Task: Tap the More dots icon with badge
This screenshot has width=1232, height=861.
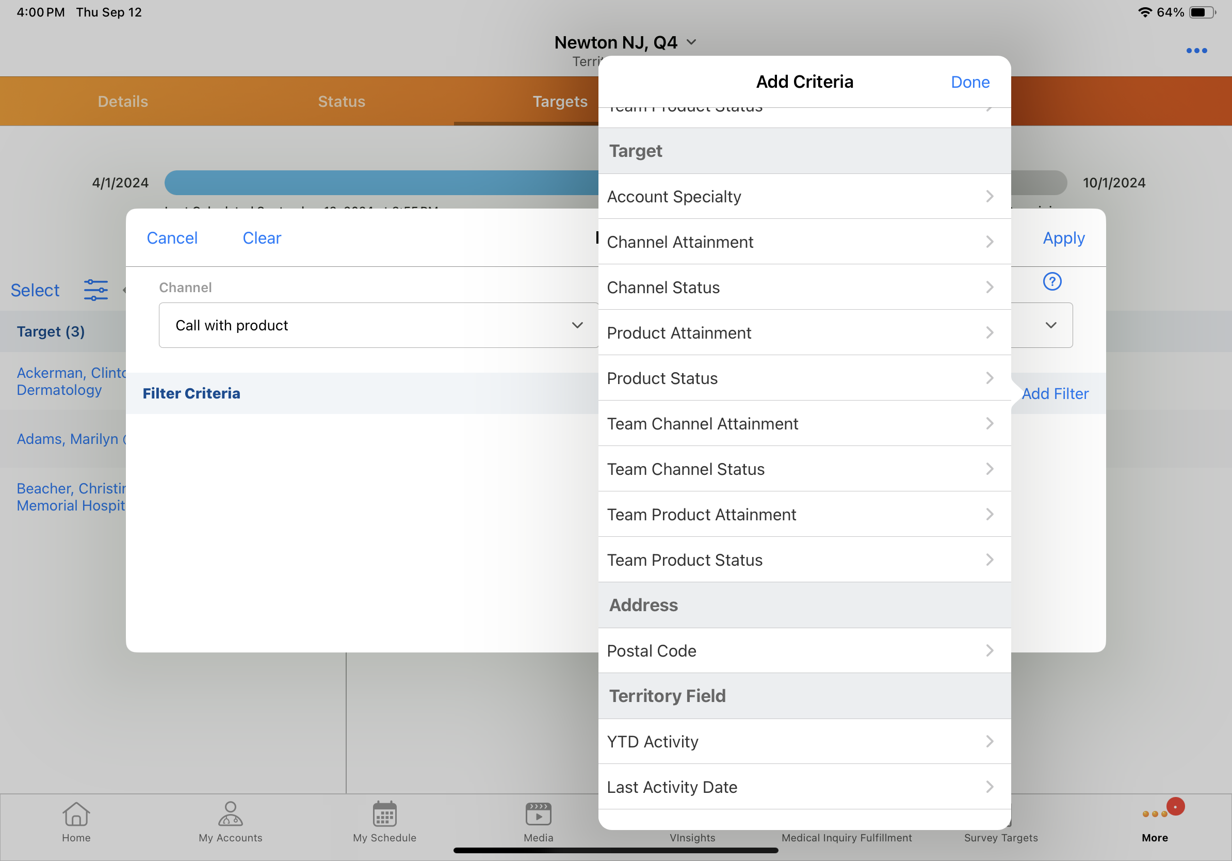Action: click(1155, 815)
